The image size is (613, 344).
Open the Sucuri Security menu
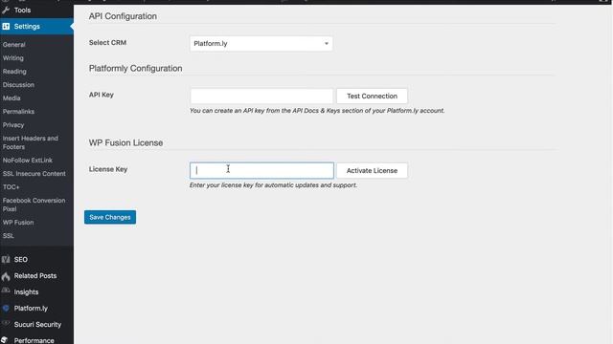(x=36, y=325)
